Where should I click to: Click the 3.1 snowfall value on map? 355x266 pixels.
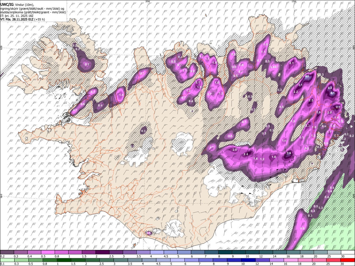tap(300, 85)
